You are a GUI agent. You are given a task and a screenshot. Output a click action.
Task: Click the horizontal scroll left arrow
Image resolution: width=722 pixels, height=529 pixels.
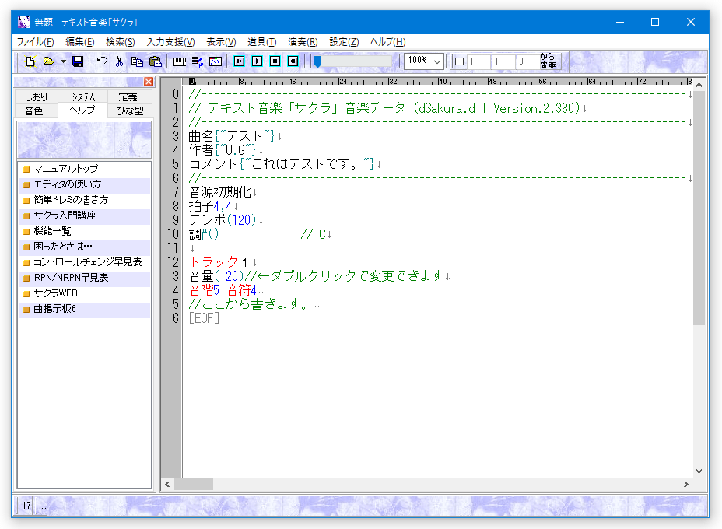[167, 485]
